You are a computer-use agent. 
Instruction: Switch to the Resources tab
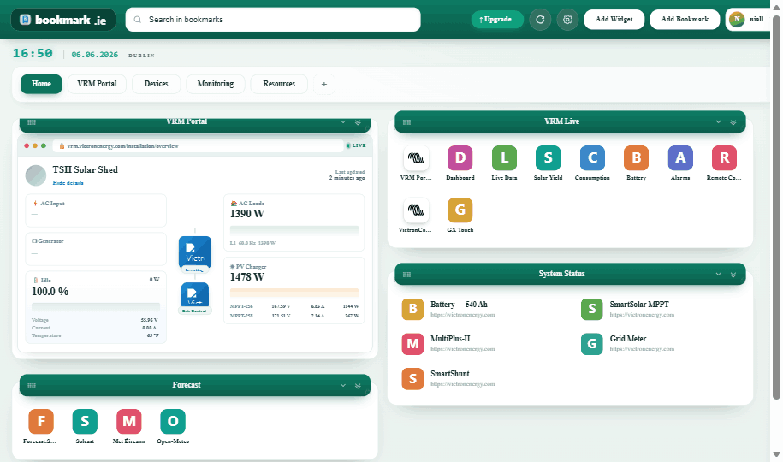pyautogui.click(x=279, y=84)
